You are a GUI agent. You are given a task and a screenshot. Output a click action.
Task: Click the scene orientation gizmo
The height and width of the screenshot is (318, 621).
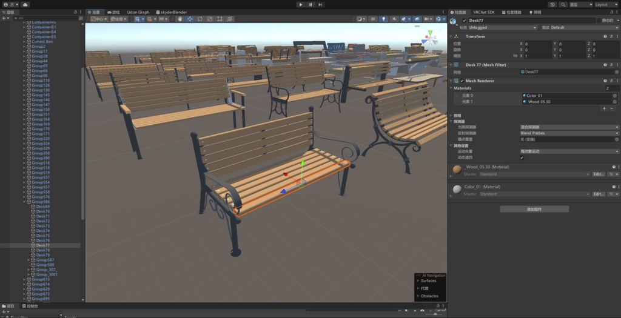pos(429,39)
